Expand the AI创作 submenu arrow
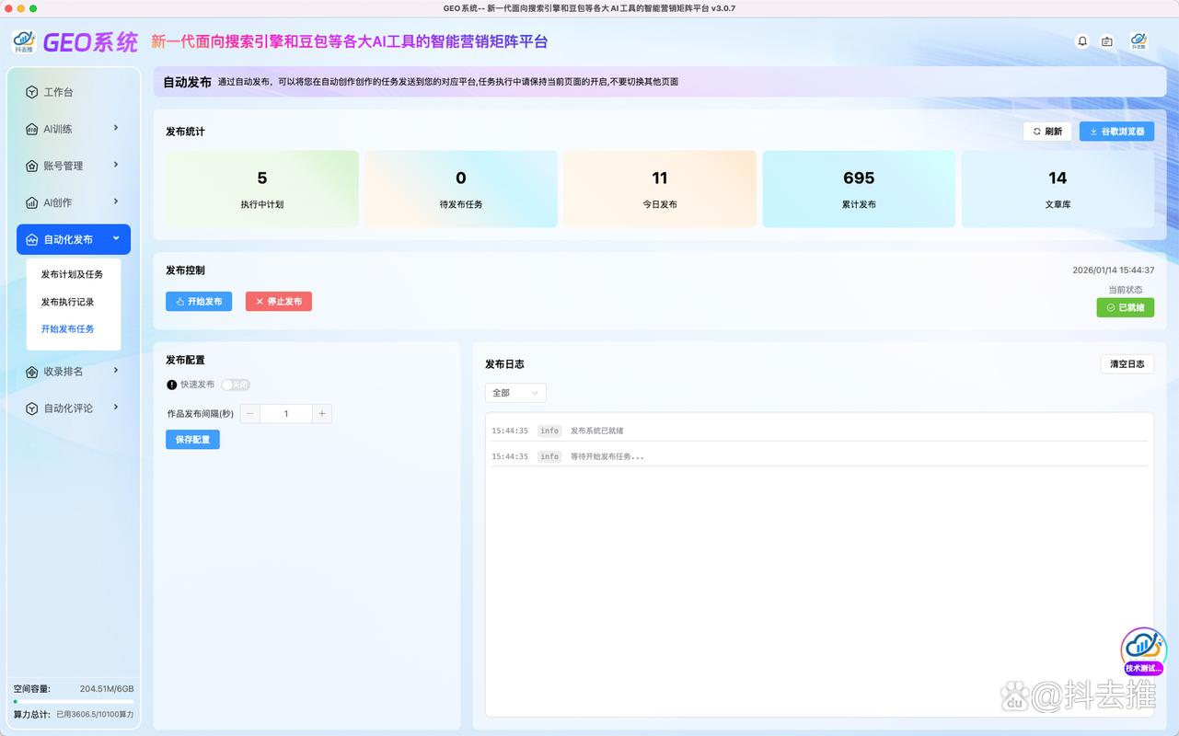This screenshot has height=736, width=1179. 116,201
